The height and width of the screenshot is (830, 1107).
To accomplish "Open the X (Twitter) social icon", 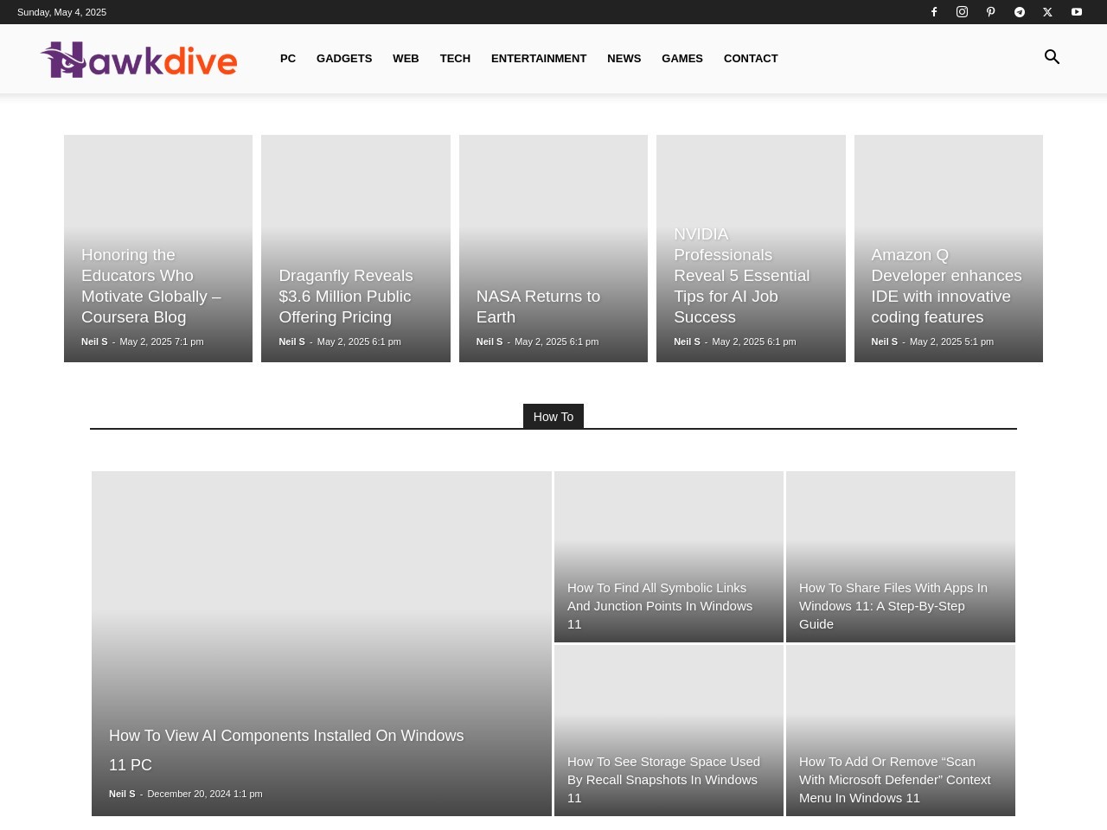I will (1047, 12).
